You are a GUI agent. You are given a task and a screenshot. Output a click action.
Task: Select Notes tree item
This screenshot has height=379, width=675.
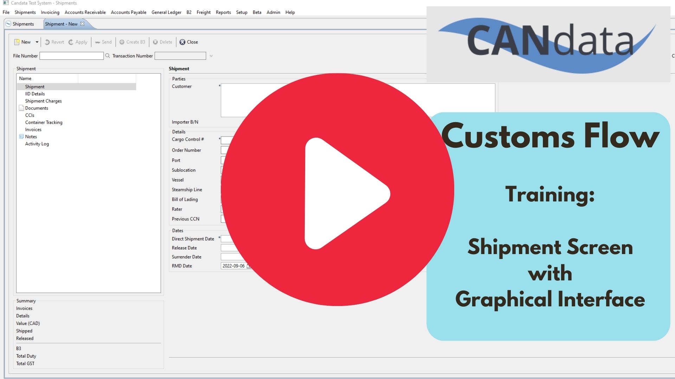coord(31,137)
